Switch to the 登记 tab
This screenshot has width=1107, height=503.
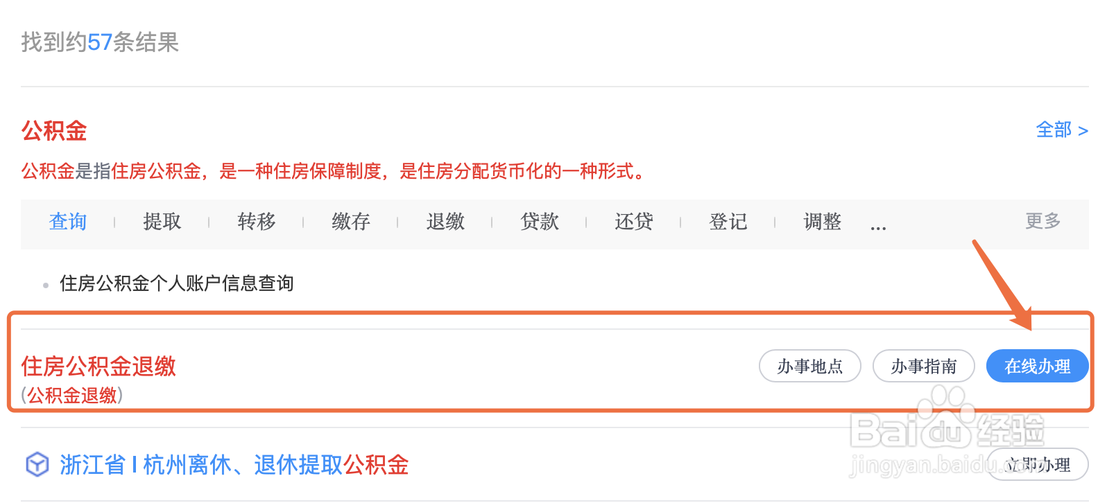(728, 222)
